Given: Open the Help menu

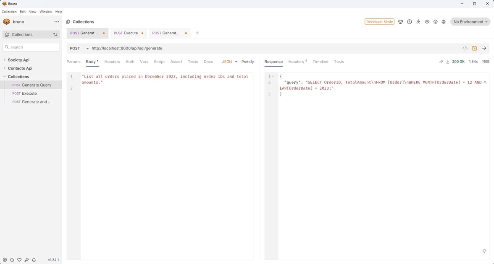Looking at the screenshot, I should [x=59, y=12].
